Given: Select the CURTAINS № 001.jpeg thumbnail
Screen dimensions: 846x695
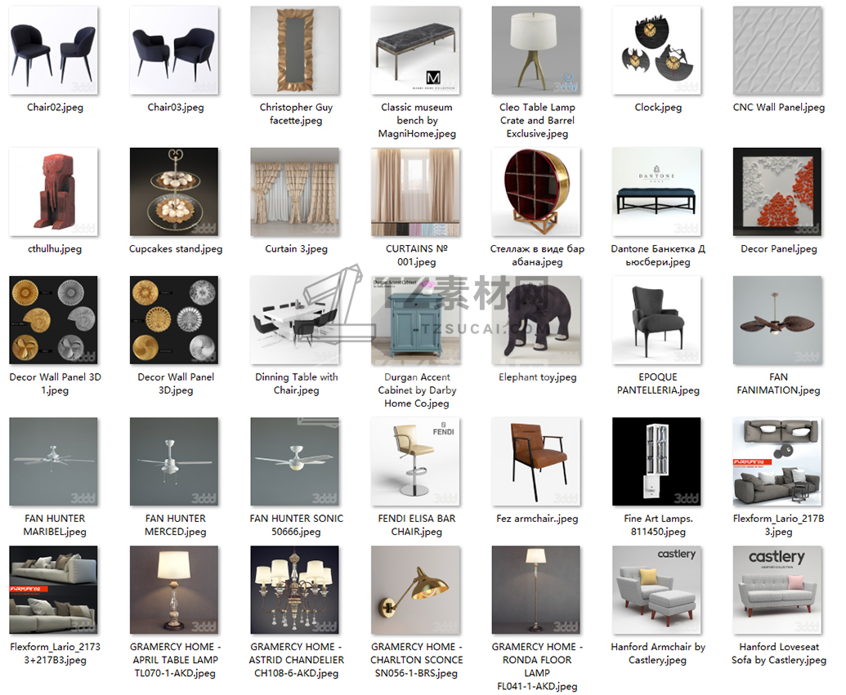Looking at the screenshot, I should 415,191.
